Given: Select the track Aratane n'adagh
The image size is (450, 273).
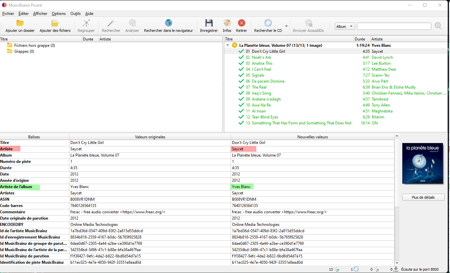Looking at the screenshot, I should pyautogui.click(x=266, y=99).
